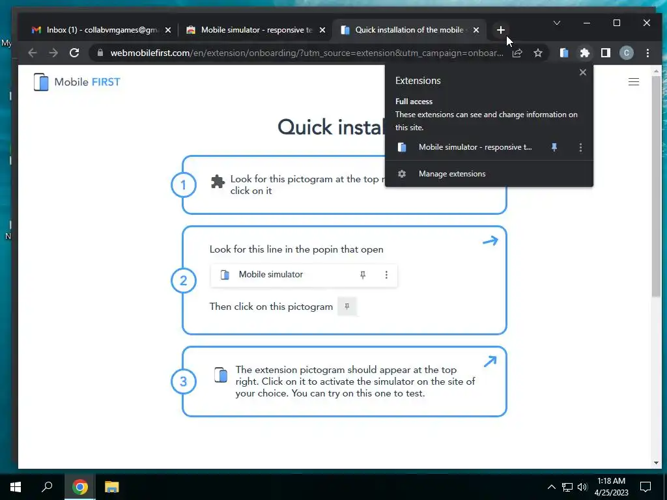The height and width of the screenshot is (500, 667).
Task: Click the Chrome taskbar icon
Action: (x=80, y=487)
